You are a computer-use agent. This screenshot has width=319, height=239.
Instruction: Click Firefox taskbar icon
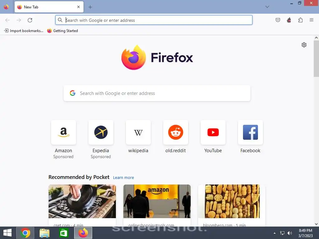pyautogui.click(x=83, y=233)
